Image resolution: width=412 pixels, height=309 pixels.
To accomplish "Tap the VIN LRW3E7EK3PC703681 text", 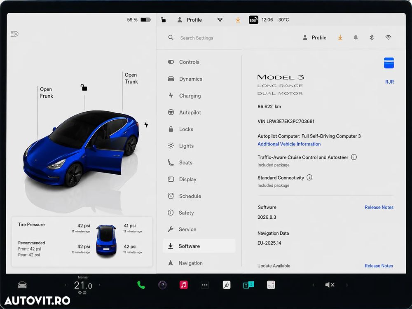I will pyautogui.click(x=286, y=122).
